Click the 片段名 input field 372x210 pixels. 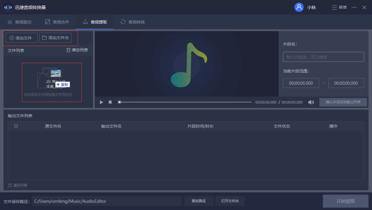tap(323, 57)
